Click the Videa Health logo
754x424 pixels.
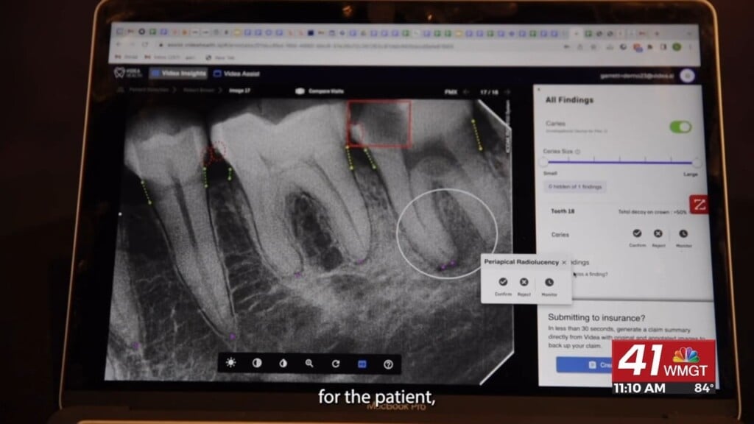point(127,73)
